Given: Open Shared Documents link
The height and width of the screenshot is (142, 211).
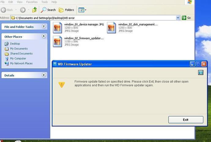Looking at the screenshot, I should [21, 54].
